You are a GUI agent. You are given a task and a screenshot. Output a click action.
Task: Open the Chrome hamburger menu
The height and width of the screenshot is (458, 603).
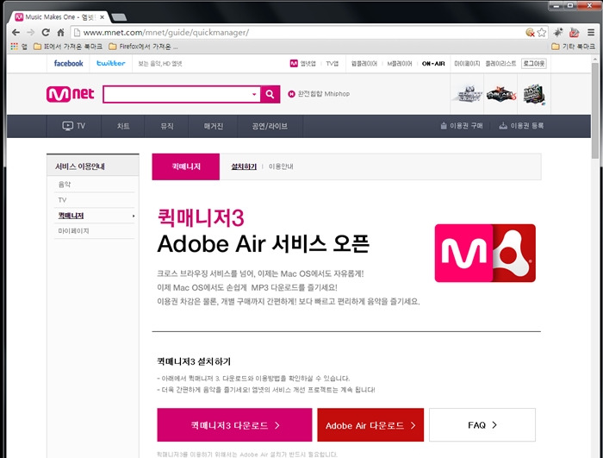click(x=591, y=33)
